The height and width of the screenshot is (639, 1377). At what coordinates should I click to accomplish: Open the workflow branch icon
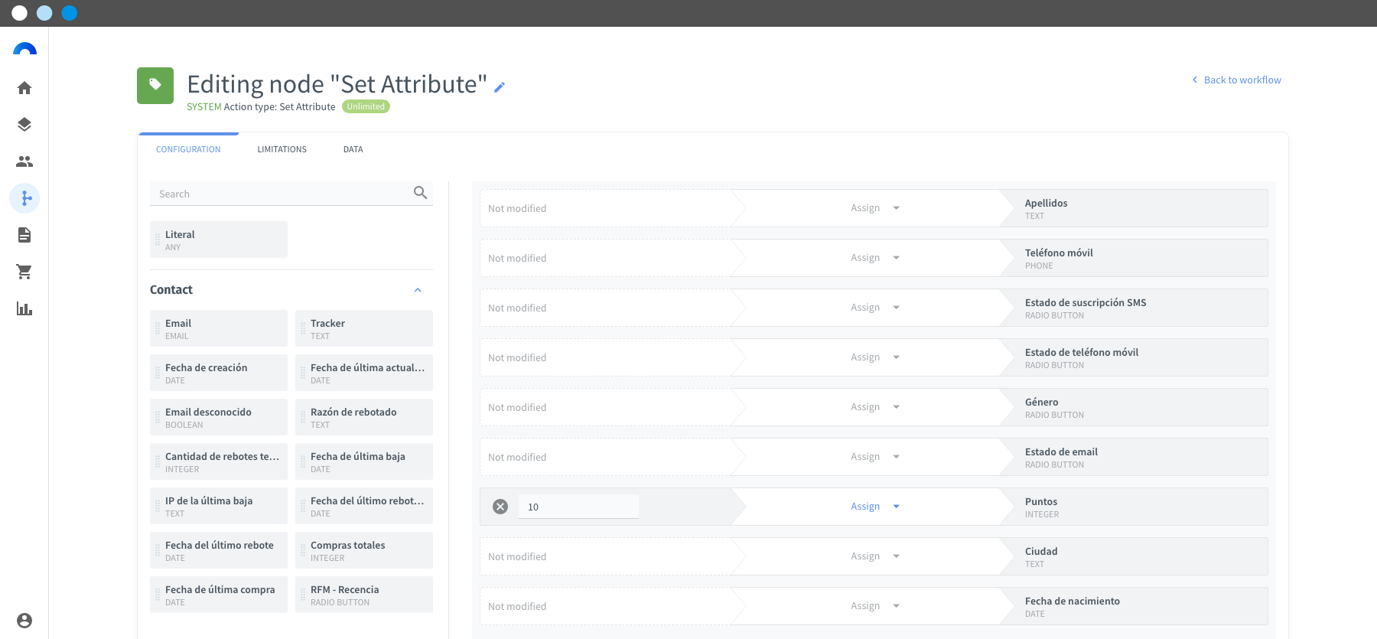24,198
